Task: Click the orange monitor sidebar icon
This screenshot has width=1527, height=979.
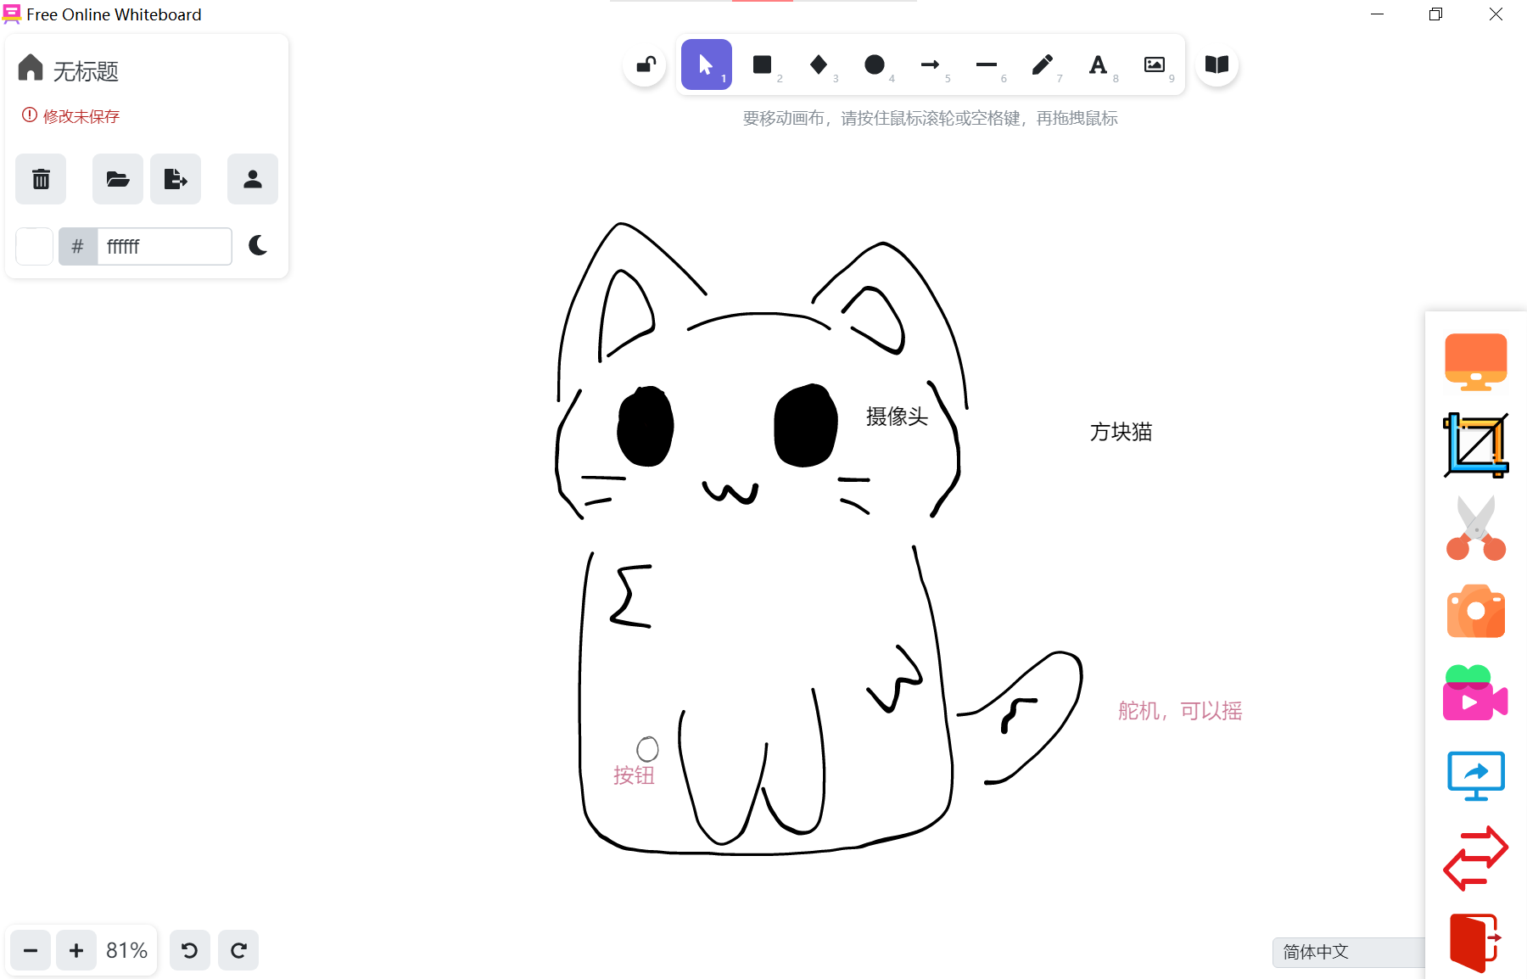Action: tap(1476, 362)
